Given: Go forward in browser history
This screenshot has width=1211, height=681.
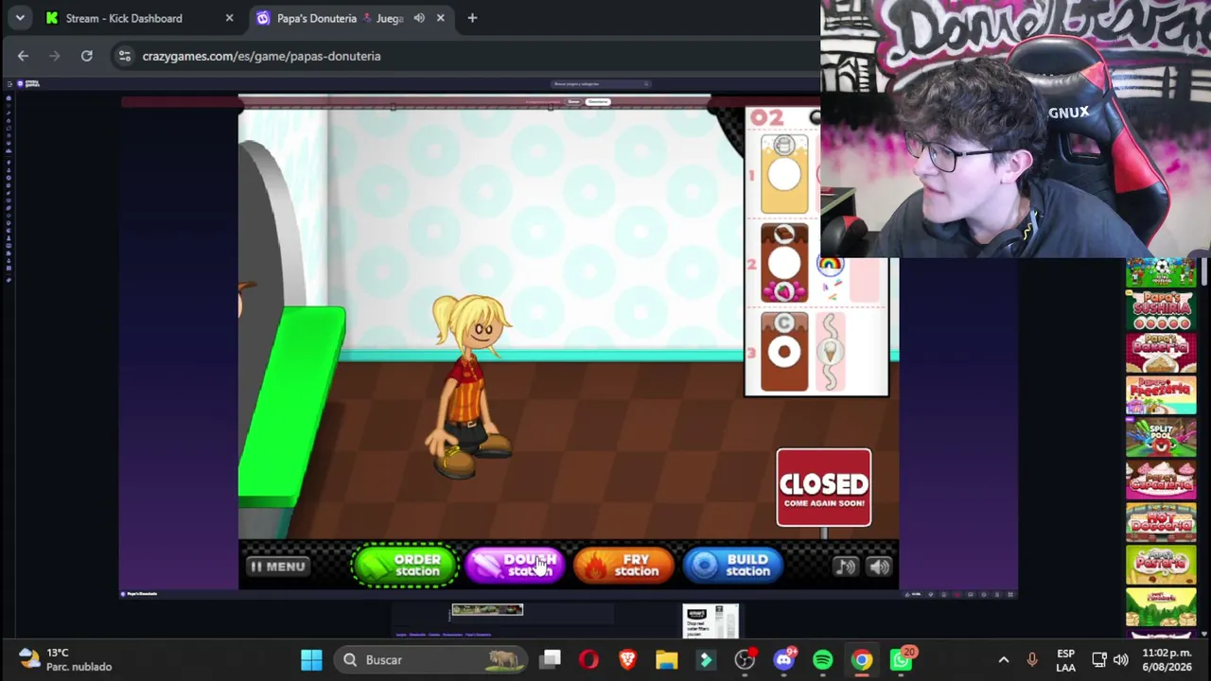Looking at the screenshot, I should [54, 56].
